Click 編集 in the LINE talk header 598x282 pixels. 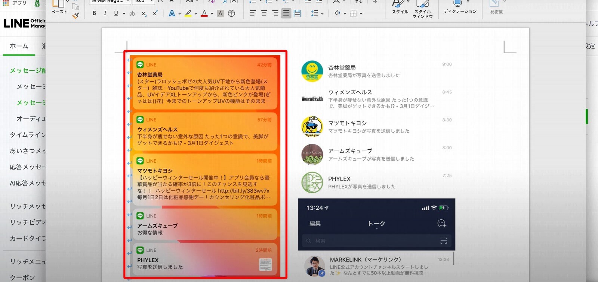pyautogui.click(x=315, y=224)
